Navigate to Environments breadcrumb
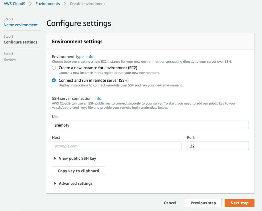The image size is (262, 211). click(x=48, y=4)
